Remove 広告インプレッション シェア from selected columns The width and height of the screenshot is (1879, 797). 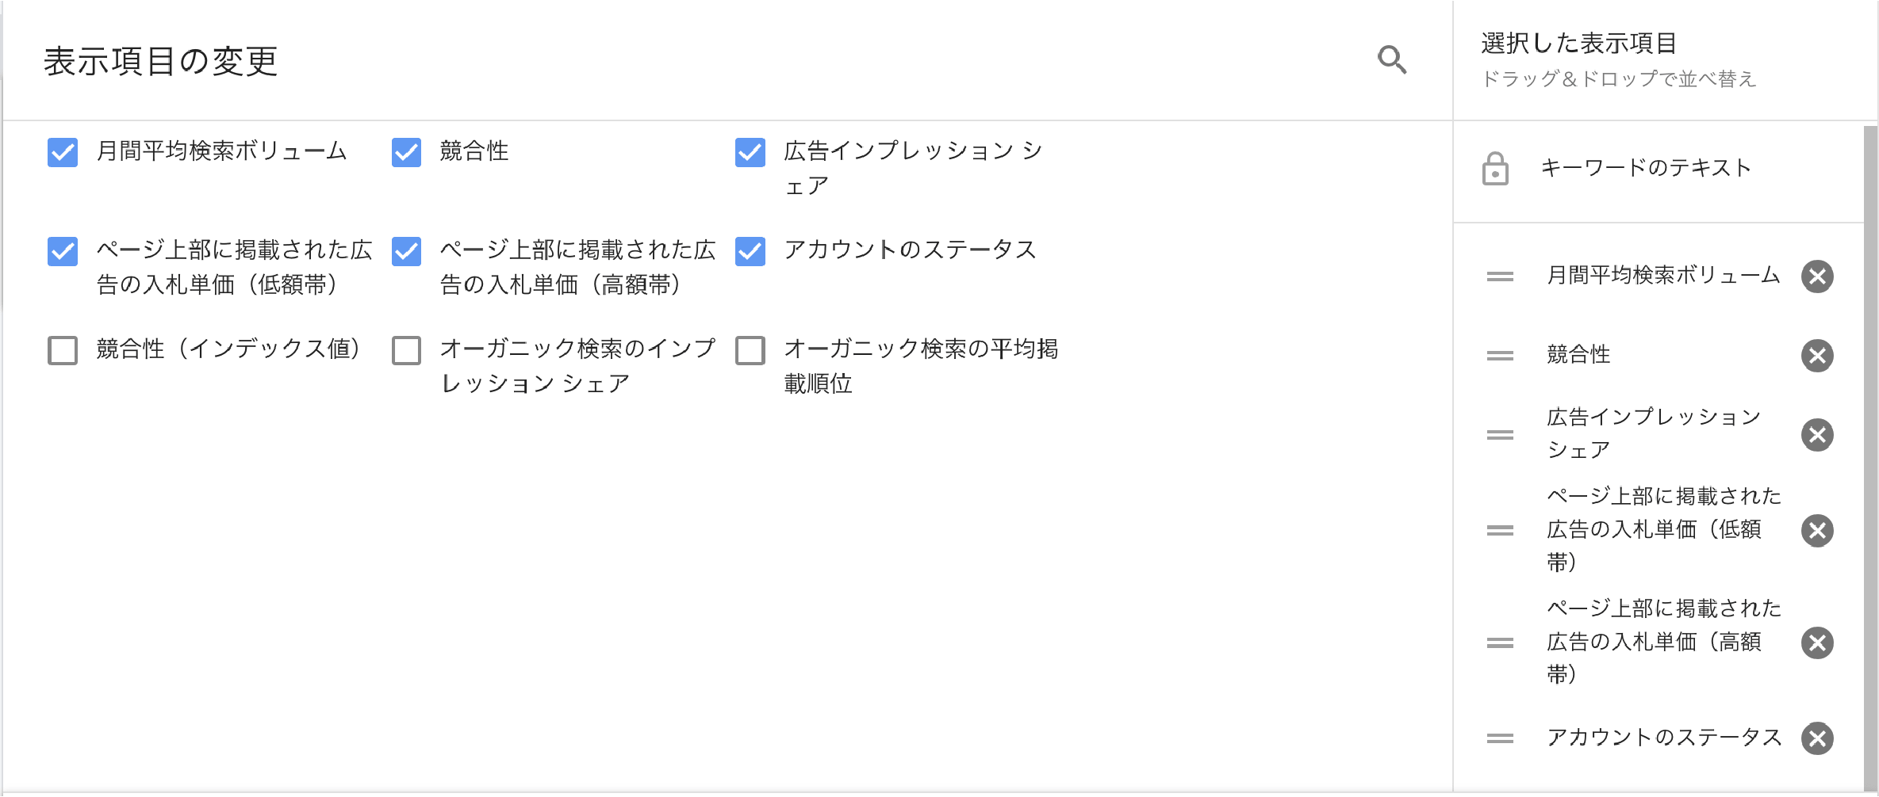point(1819,434)
